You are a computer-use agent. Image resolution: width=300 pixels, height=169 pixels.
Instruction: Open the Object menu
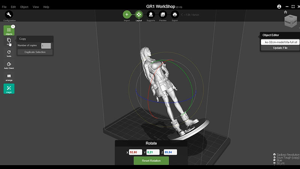pos(24,7)
